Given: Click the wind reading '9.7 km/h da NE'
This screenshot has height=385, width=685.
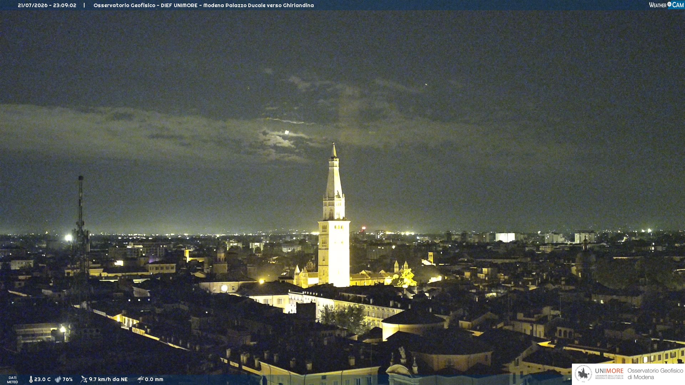Looking at the screenshot, I should pyautogui.click(x=108, y=379).
